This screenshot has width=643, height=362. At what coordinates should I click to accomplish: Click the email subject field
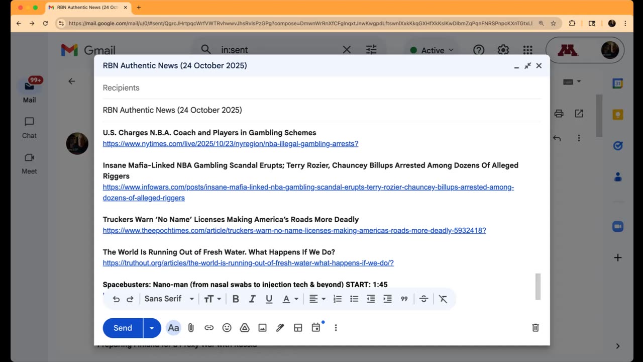click(322, 110)
